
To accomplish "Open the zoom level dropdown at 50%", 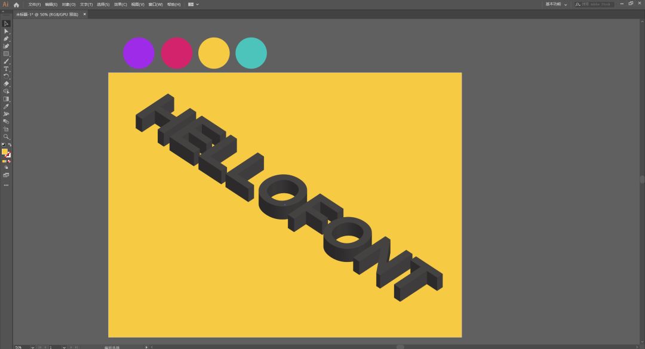I will coord(33,347).
